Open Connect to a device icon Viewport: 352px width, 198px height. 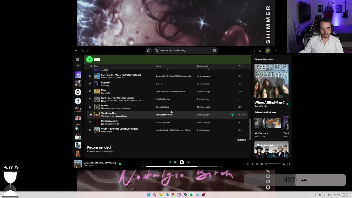coord(262,164)
